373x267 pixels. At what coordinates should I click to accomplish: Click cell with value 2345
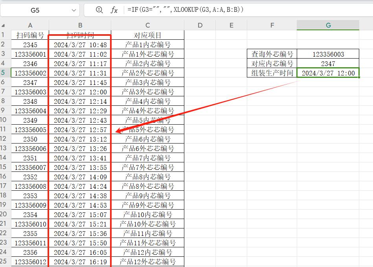click(x=30, y=44)
